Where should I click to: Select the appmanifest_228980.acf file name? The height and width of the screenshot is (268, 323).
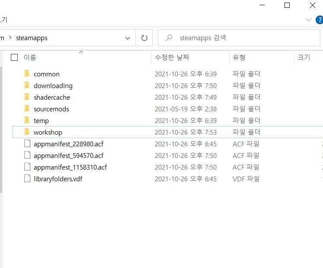pos(69,144)
